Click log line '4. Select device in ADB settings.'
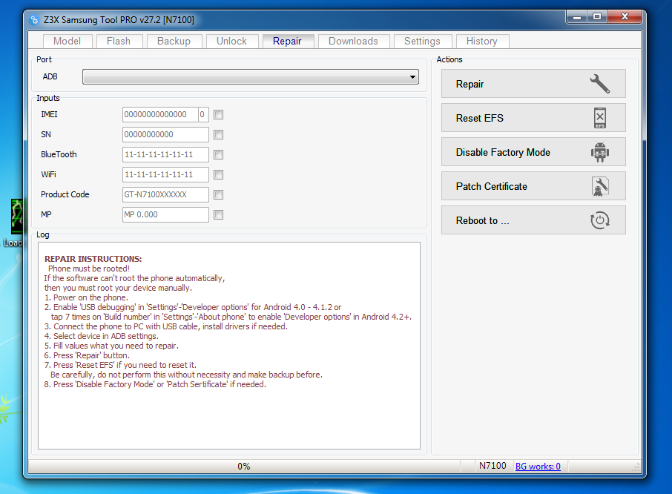 (101, 336)
